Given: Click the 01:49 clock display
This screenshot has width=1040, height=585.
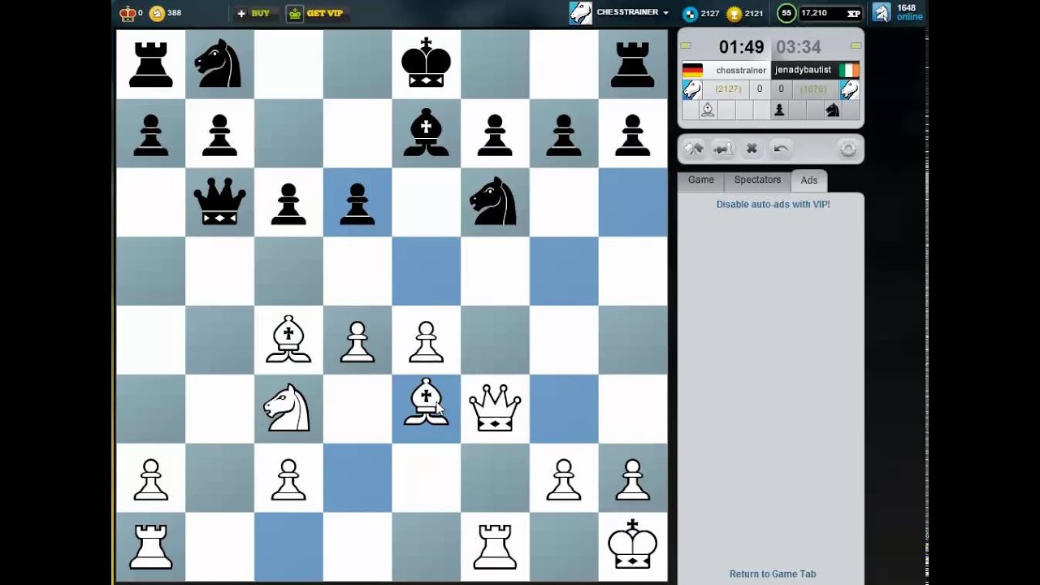Looking at the screenshot, I should [741, 47].
